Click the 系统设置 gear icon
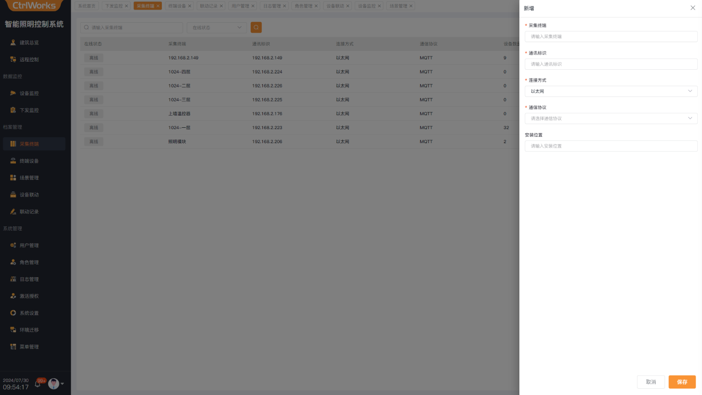Viewport: 702px width, 395px height. point(13,313)
